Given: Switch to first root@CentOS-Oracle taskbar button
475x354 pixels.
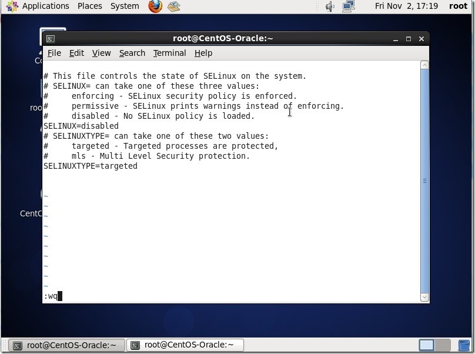Looking at the screenshot, I should (65, 345).
